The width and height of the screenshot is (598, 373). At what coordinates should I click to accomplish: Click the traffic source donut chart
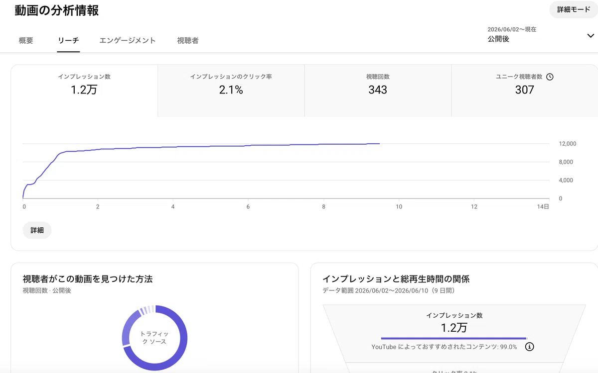[x=154, y=338]
